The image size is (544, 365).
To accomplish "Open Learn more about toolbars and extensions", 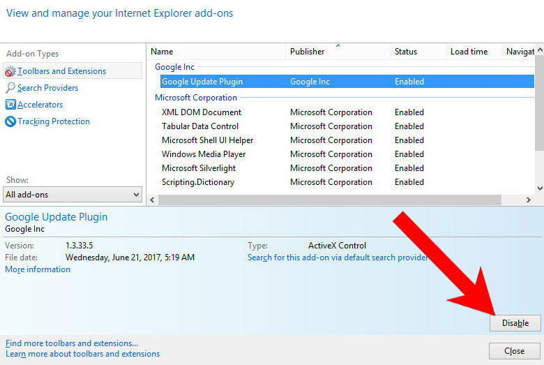I will click(82, 354).
